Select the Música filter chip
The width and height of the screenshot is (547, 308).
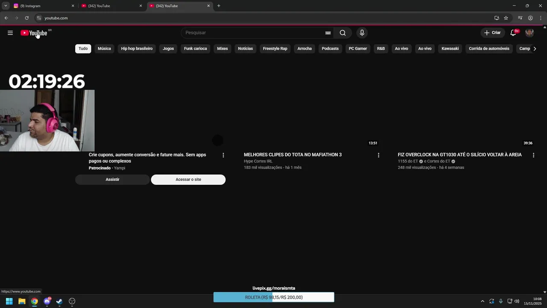(104, 49)
